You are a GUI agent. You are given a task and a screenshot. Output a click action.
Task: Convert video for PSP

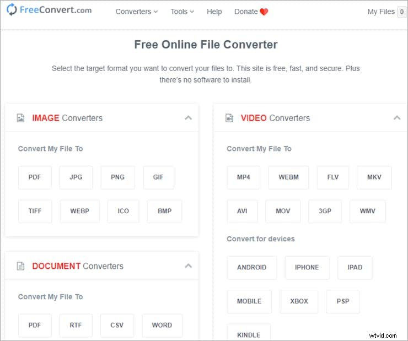tap(343, 301)
